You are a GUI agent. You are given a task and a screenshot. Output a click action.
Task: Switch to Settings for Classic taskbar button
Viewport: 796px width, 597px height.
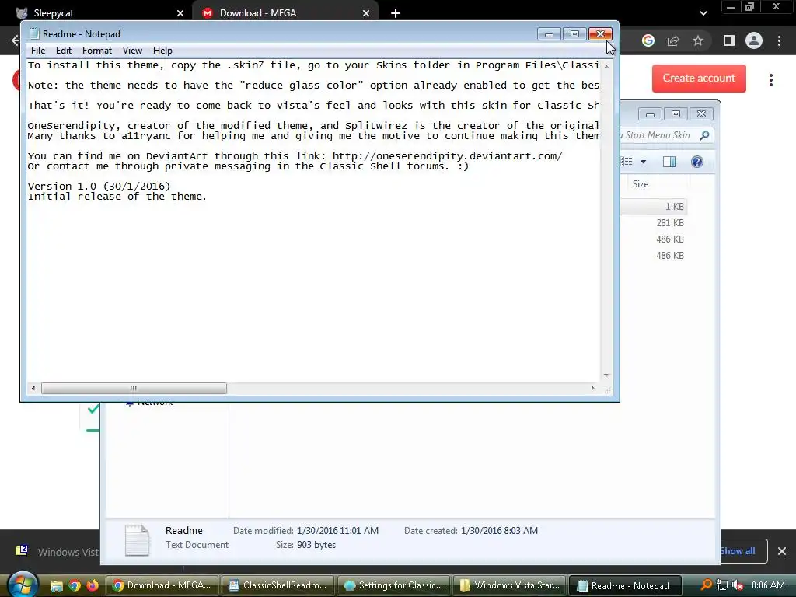pos(393,585)
